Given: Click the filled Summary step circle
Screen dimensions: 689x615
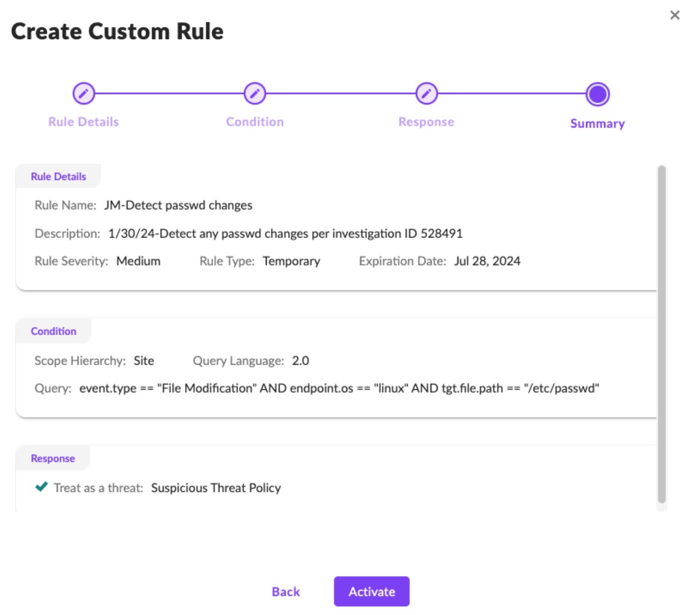Looking at the screenshot, I should click(597, 94).
